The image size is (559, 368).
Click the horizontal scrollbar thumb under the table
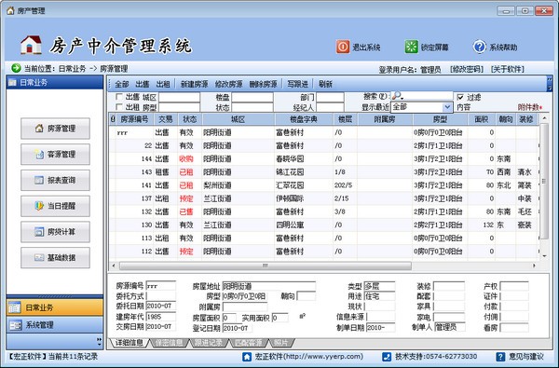pyautogui.click(x=265, y=266)
